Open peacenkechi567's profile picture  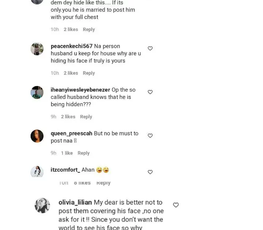click(37, 49)
